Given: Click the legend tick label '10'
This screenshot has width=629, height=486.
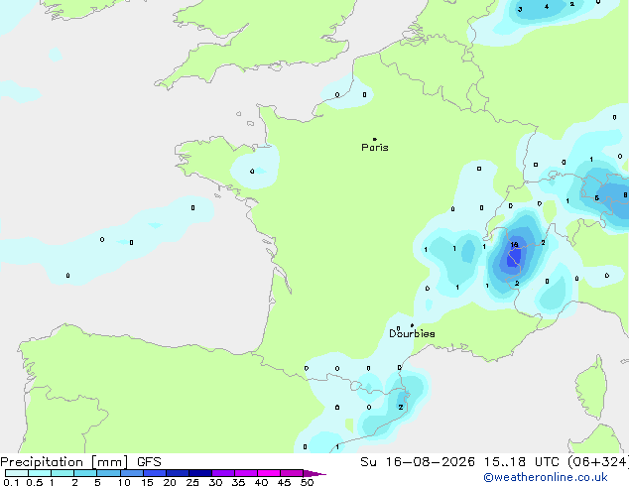Looking at the screenshot, I should [x=124, y=482].
